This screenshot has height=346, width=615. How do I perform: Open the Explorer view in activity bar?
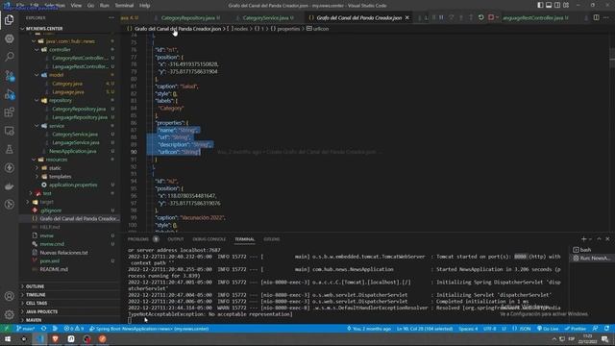[x=9, y=19]
